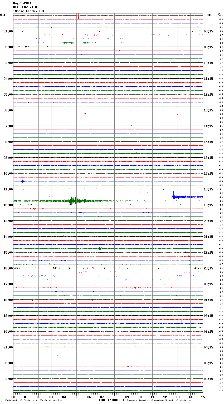
Task: Select the 21:00 MST hour label
Action: coord(8,347)
